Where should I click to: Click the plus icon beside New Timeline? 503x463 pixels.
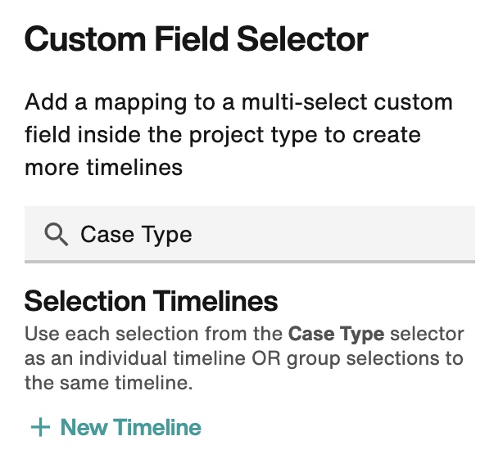tap(40, 427)
